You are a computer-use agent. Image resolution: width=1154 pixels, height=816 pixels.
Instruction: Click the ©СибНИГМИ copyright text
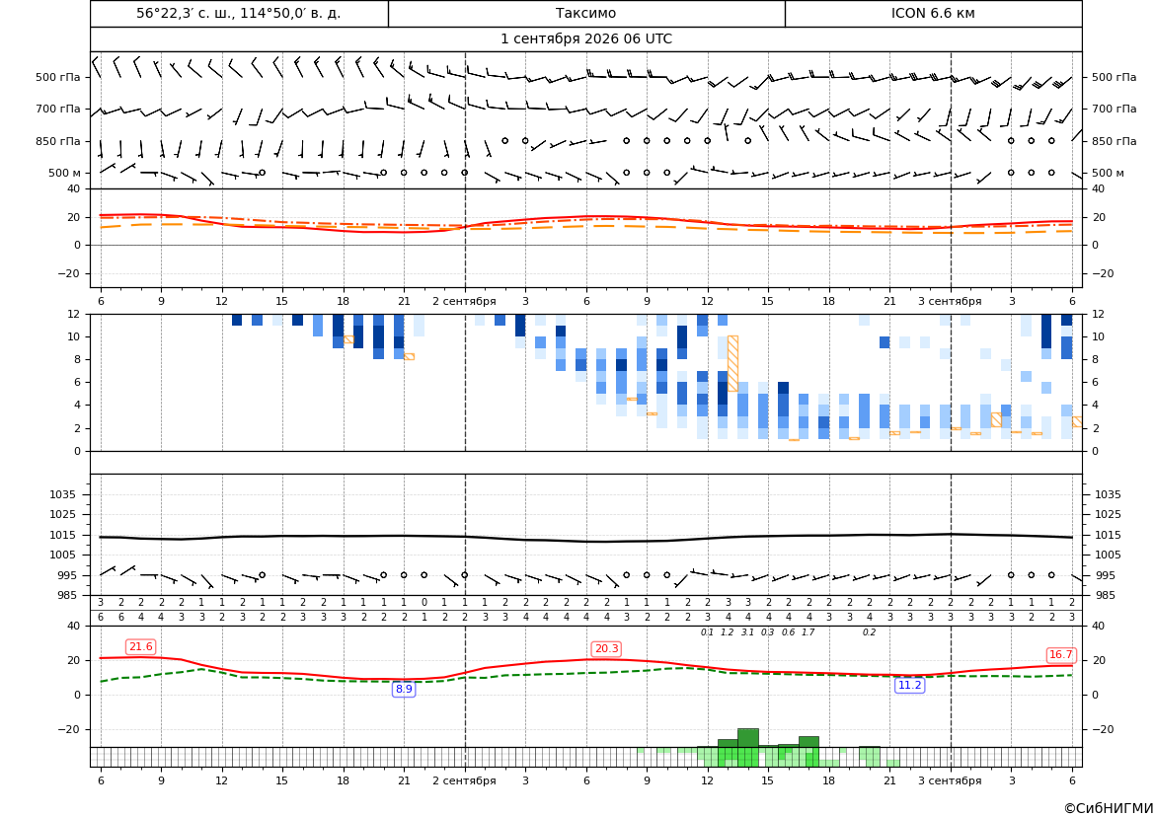(1109, 808)
